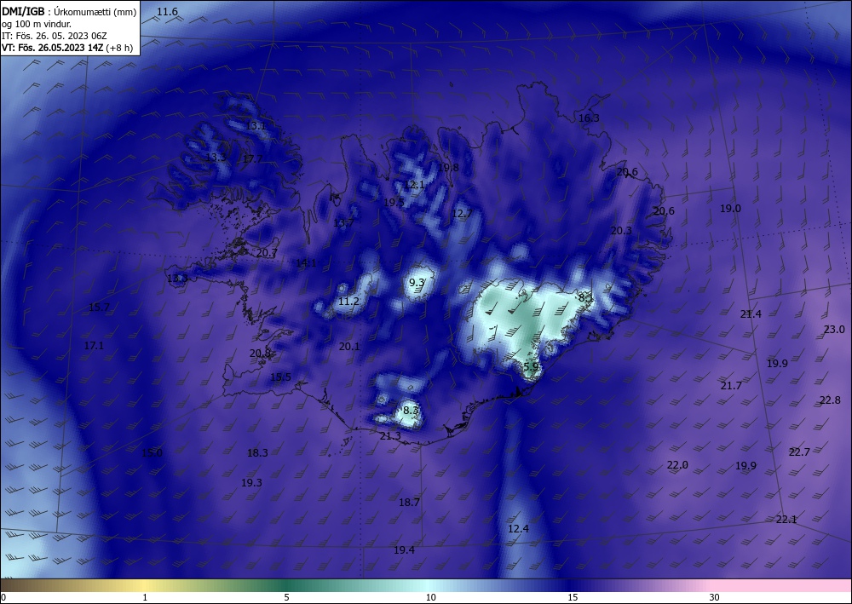
Task: Click the 15.5 value label
Action: [280, 377]
